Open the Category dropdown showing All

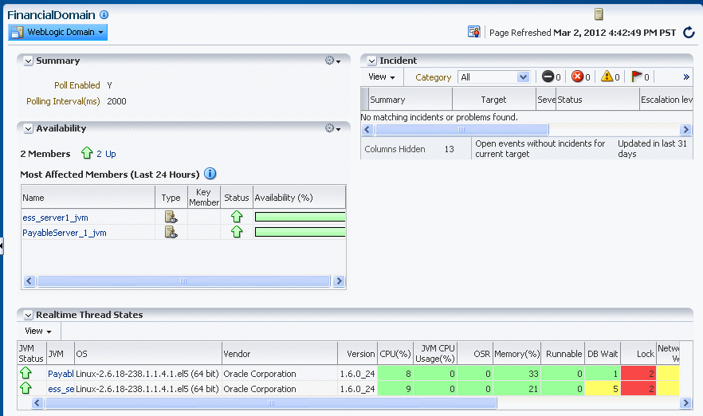493,77
